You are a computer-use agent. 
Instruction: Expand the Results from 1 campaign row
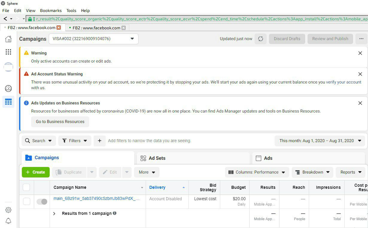tap(54, 214)
